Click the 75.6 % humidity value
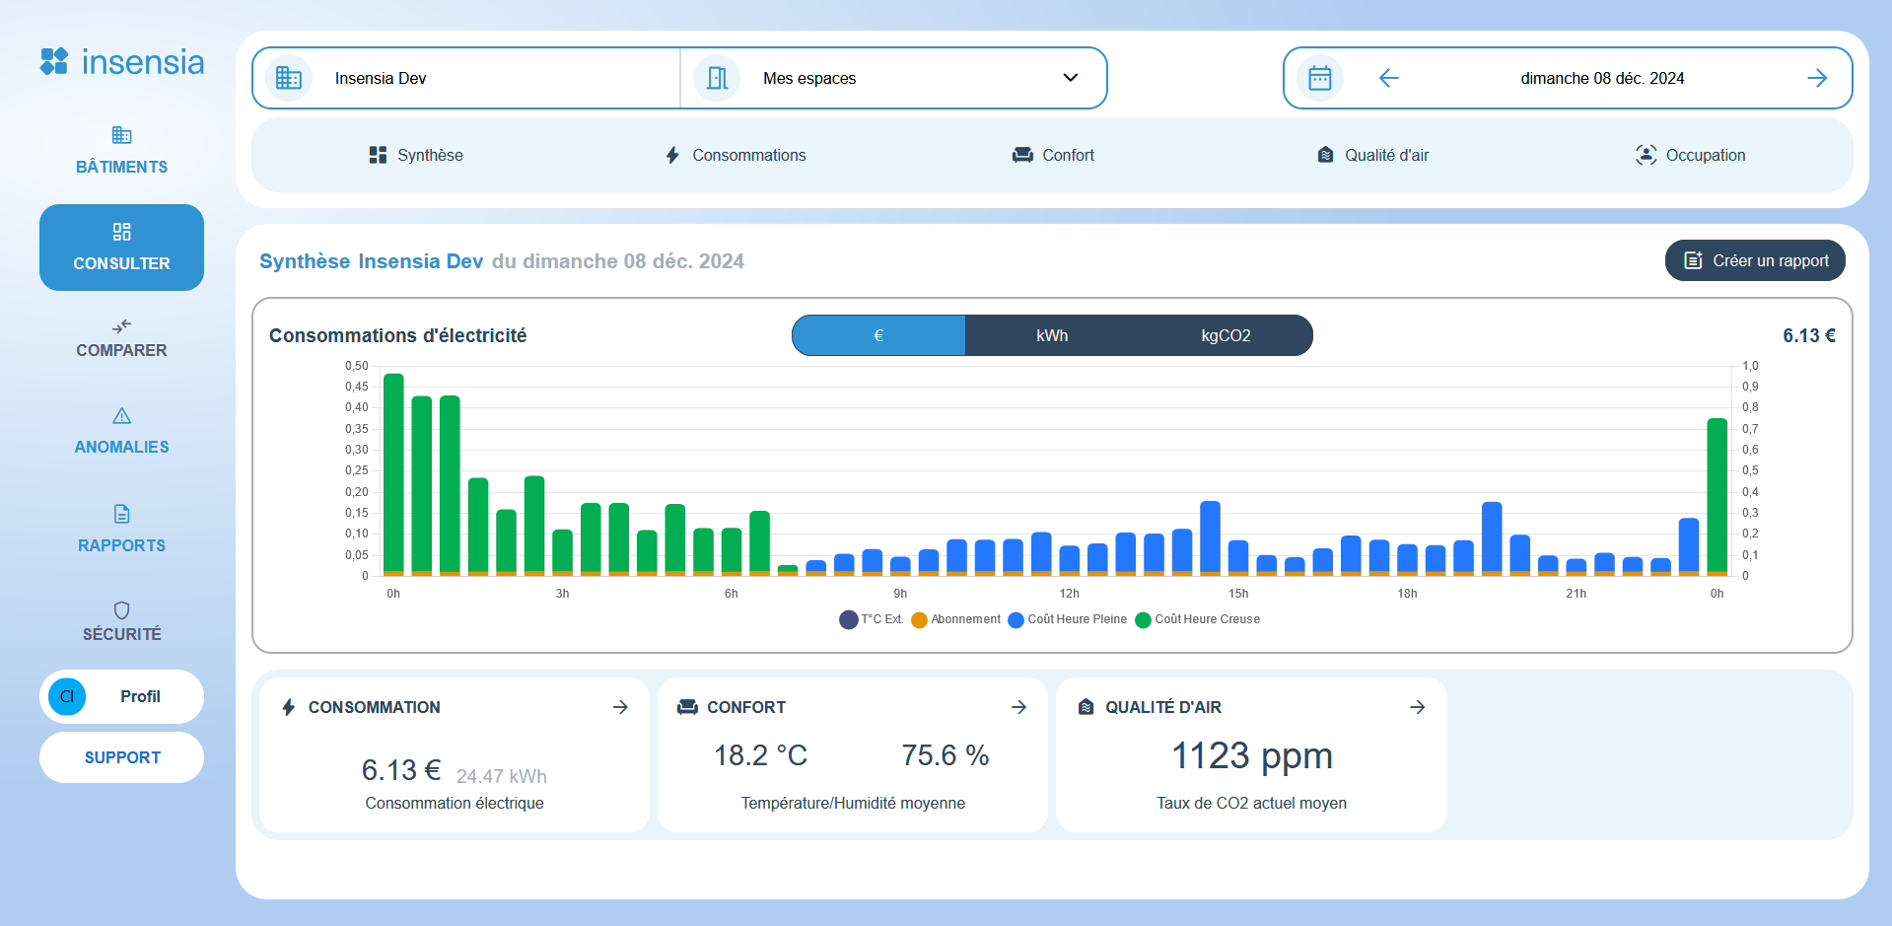Viewport: 1892px width, 926px height. click(x=946, y=755)
